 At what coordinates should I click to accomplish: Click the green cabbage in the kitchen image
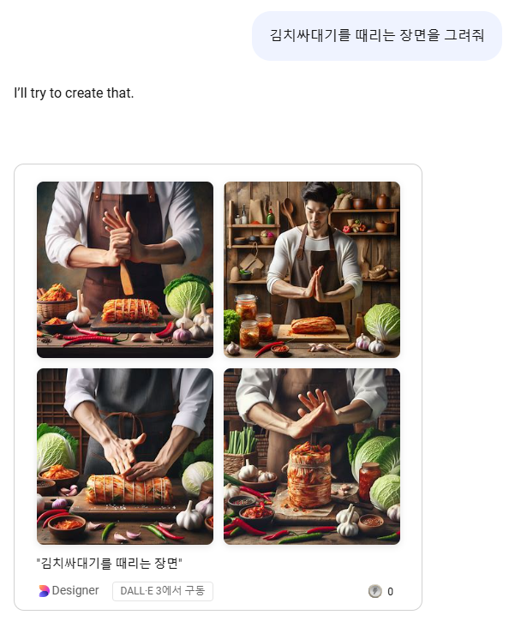[x=382, y=322]
